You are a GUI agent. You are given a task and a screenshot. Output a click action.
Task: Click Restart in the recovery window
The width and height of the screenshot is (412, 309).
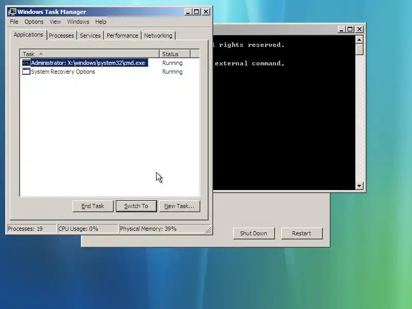302,233
